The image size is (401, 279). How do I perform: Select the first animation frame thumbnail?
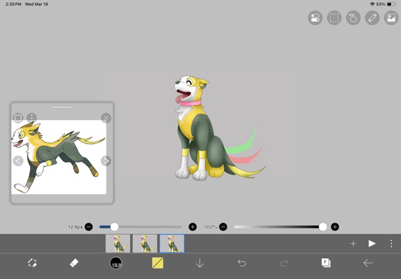118,243
